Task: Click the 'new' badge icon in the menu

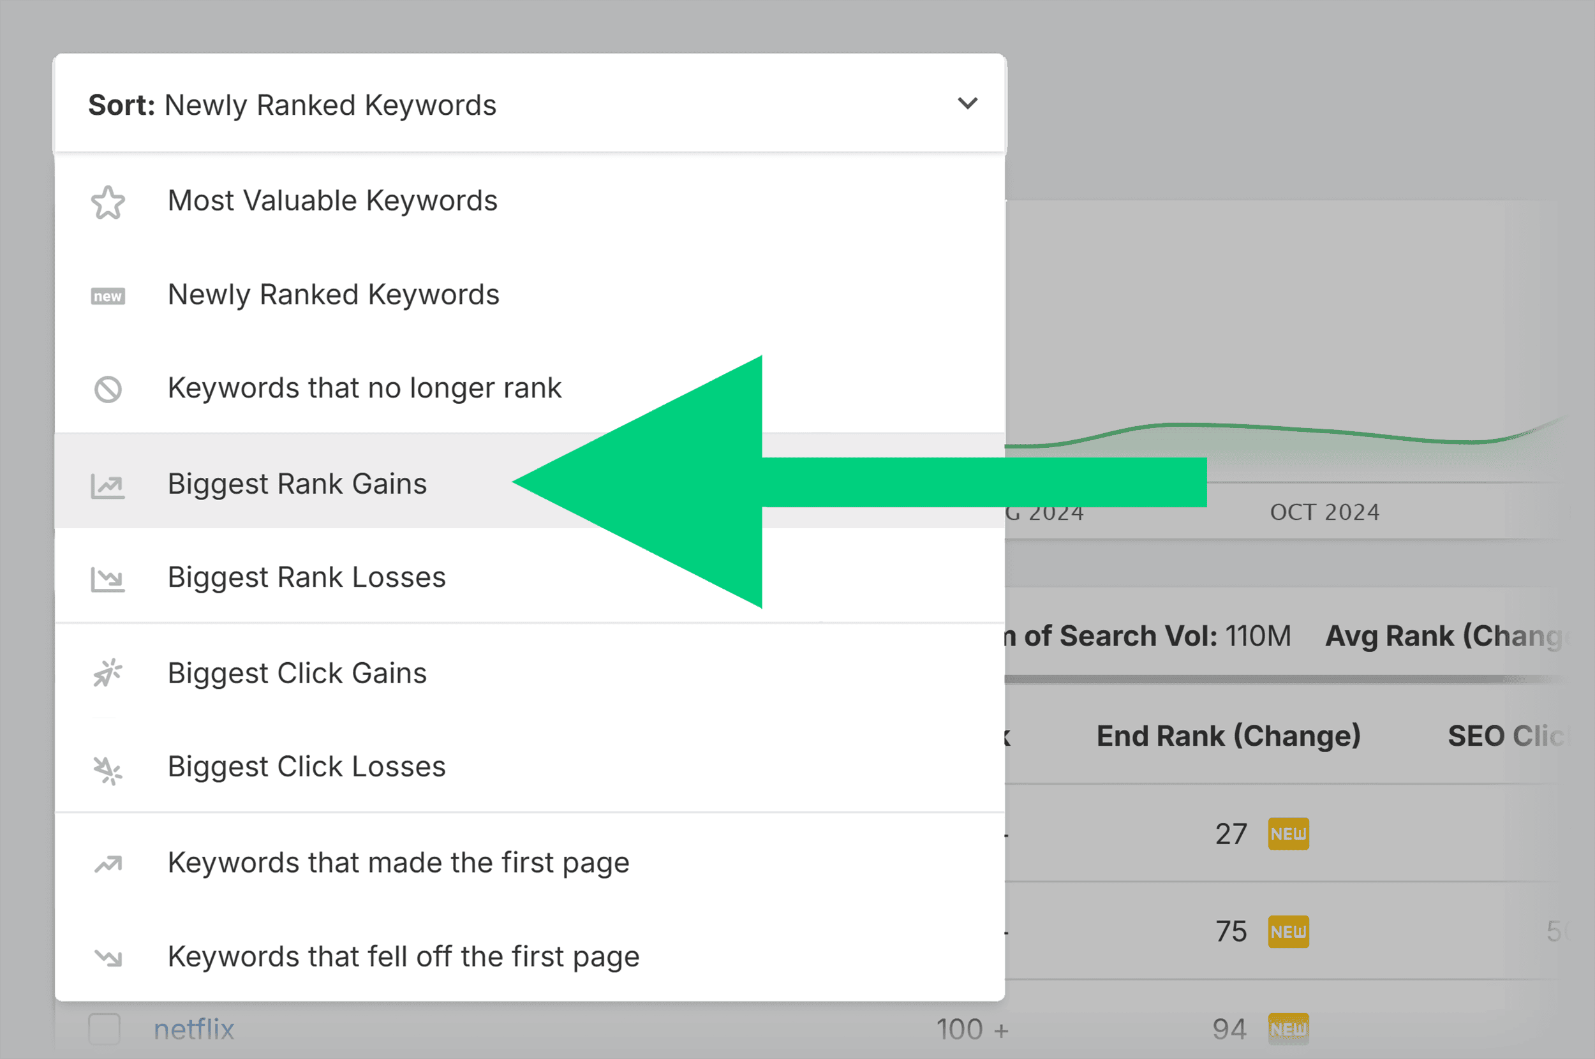Action: [x=108, y=296]
